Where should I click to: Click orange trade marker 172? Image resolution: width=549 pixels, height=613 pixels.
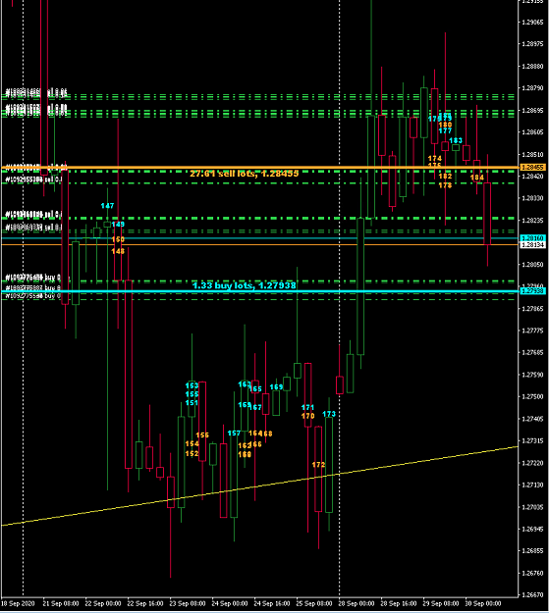[318, 465]
